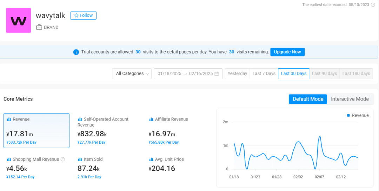The image size is (379, 191).
Task: Follow the wavytalk brand
Action: pyautogui.click(x=84, y=15)
